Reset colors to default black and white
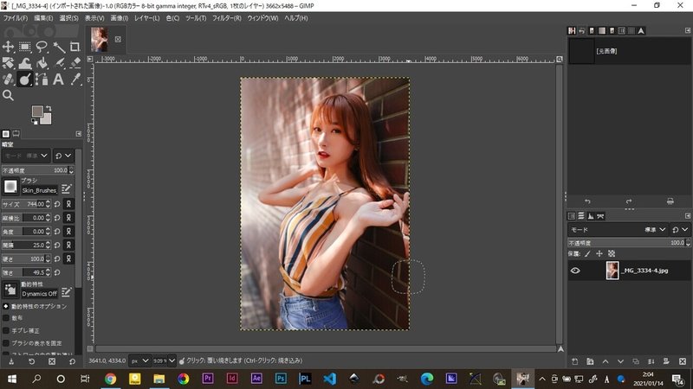 35,121
